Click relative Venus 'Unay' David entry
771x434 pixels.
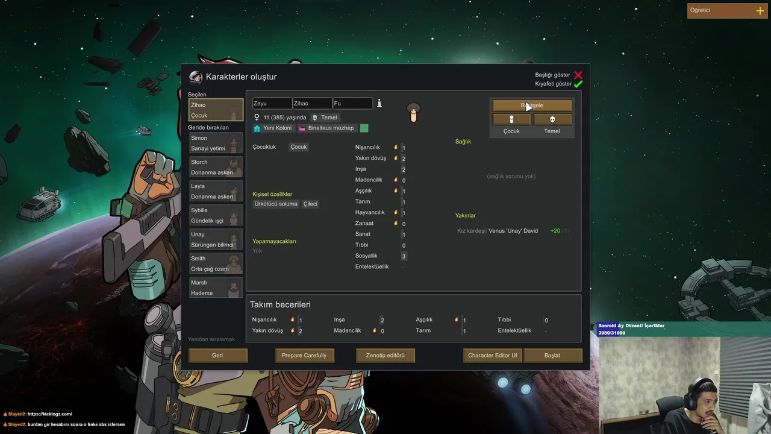coord(513,231)
